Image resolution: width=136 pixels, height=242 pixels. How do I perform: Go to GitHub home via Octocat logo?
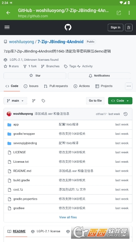click(x=68, y=27)
